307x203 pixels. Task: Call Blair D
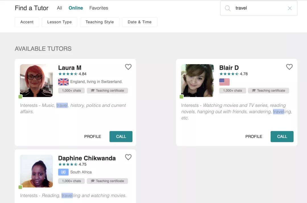click(282, 137)
